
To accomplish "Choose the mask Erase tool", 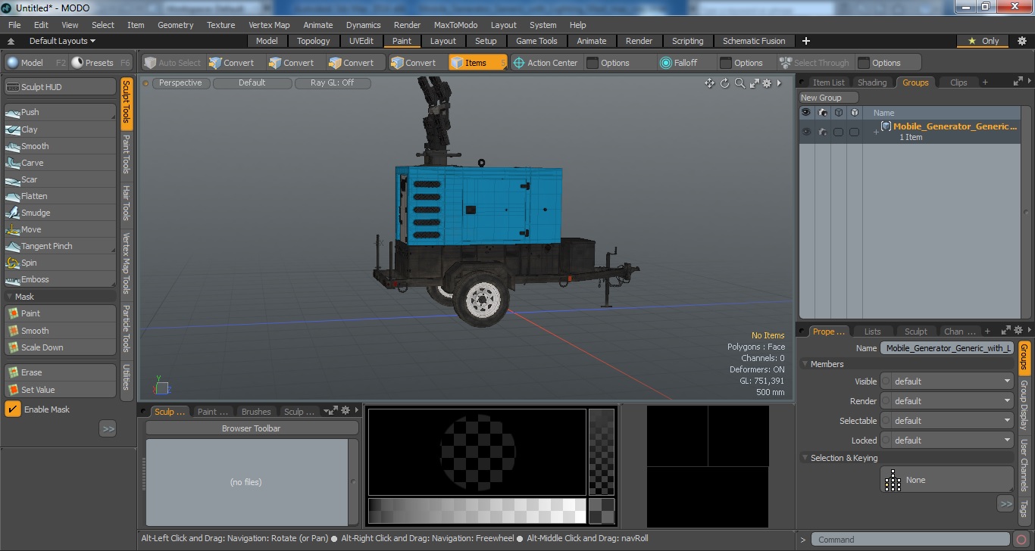I will point(60,372).
